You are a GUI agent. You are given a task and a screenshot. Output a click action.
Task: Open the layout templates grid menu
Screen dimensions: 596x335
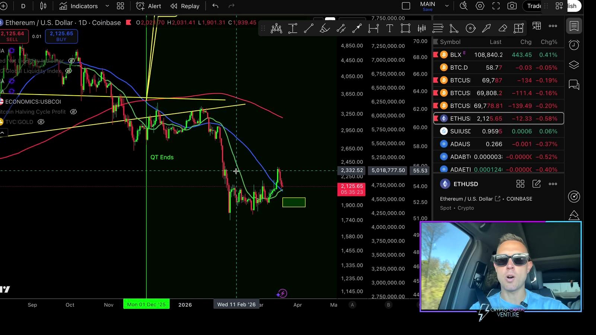point(120,6)
